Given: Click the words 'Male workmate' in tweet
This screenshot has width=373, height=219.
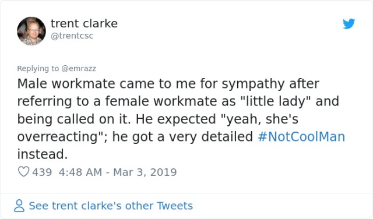Looking at the screenshot, I should [x=66, y=84].
